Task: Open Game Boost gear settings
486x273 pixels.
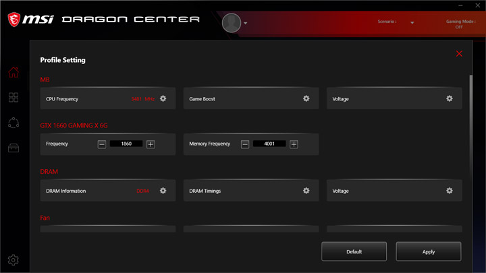Action: tap(306, 98)
